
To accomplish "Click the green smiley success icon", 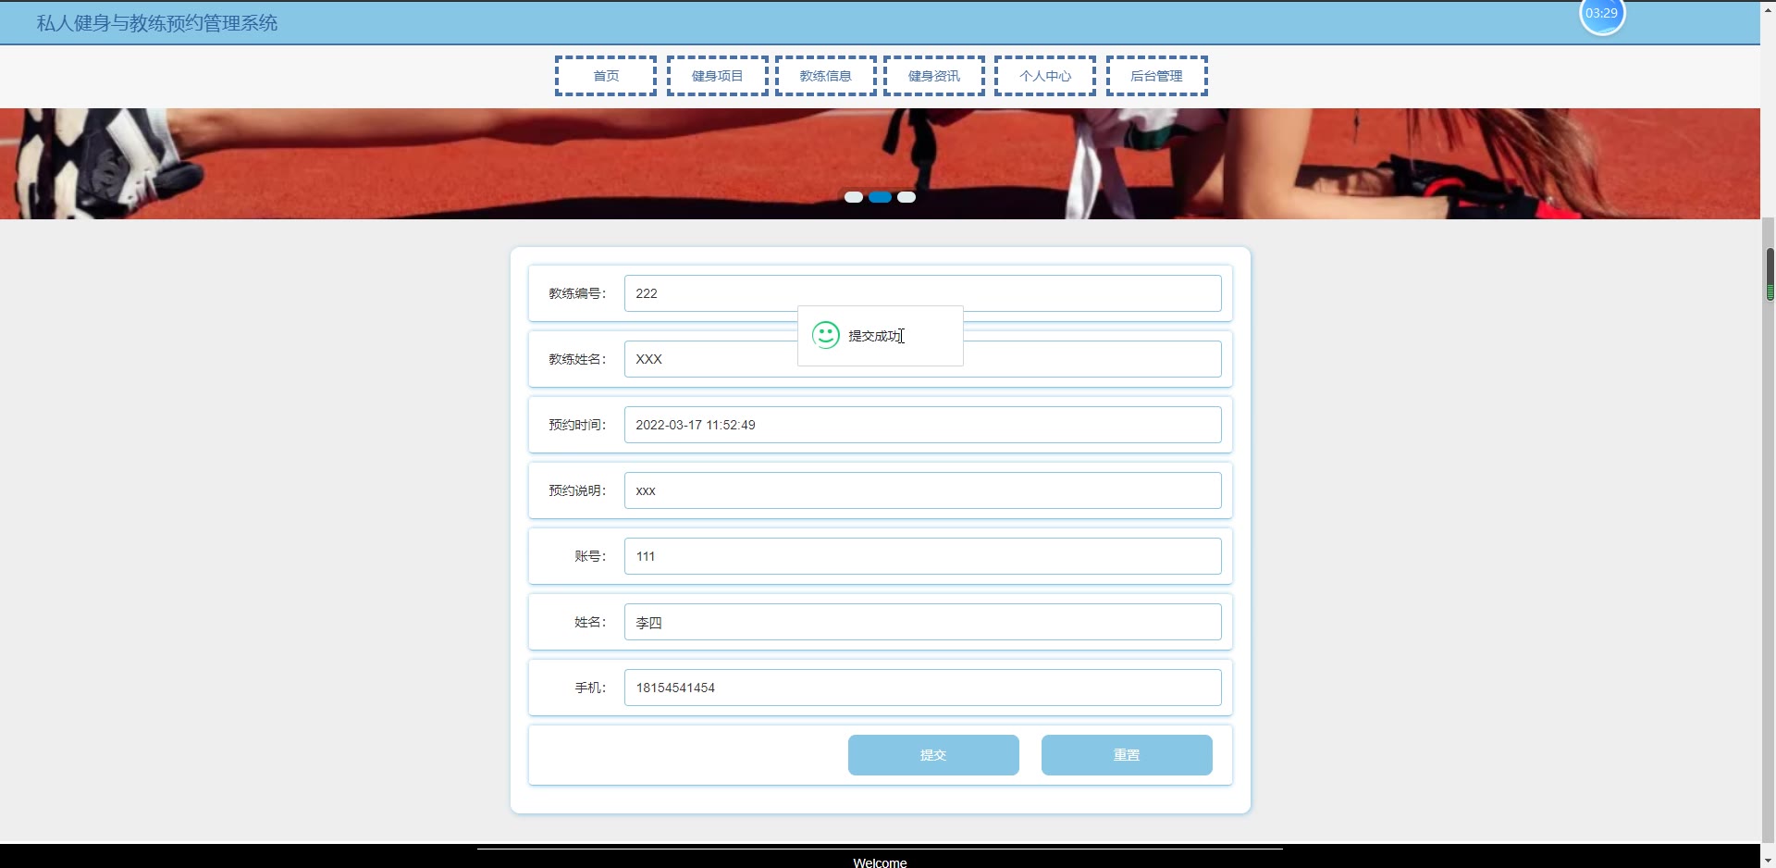I will 826,335.
